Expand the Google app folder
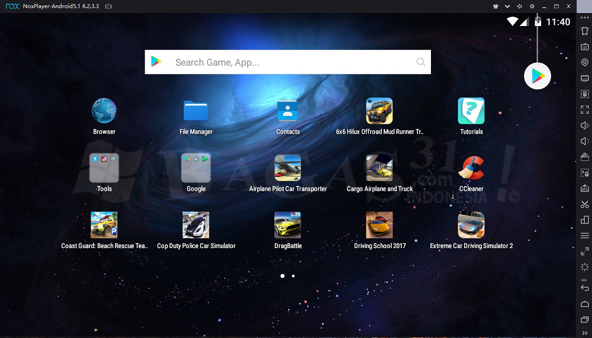Screen dimensions: 592x338 [x=196, y=168]
